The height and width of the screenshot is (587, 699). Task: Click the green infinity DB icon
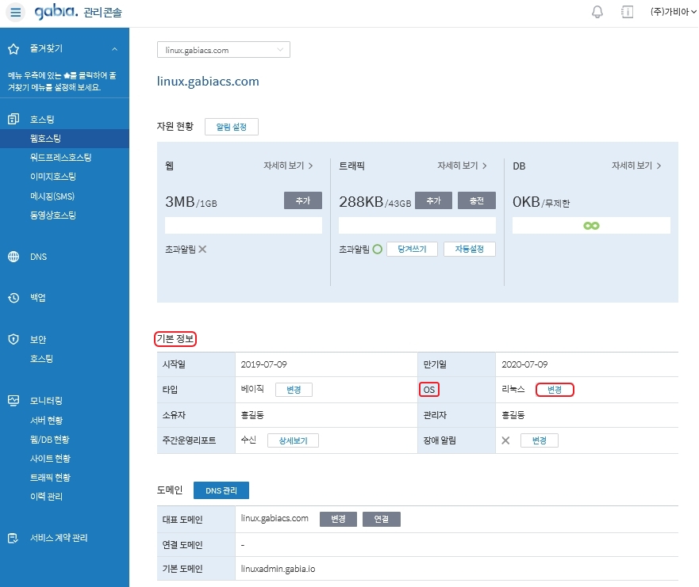pyautogui.click(x=591, y=226)
